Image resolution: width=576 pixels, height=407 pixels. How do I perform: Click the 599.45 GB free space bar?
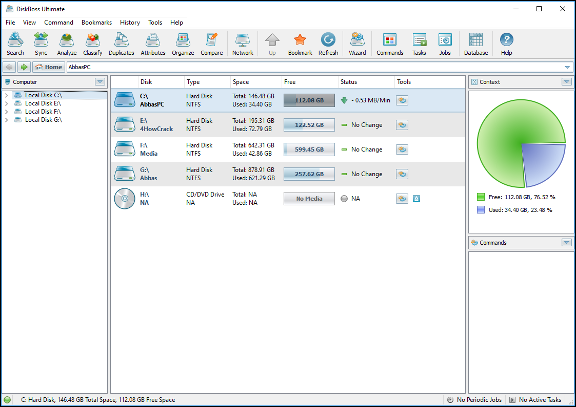(309, 149)
